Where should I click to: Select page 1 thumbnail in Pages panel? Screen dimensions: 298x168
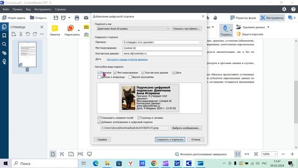(27, 55)
